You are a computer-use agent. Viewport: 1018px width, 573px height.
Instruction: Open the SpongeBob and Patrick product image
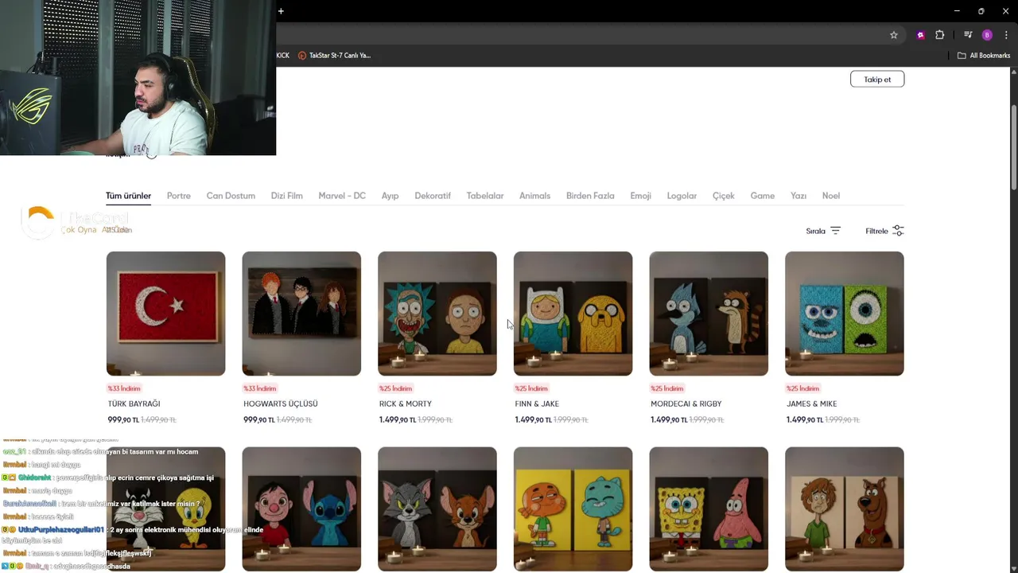(x=709, y=509)
